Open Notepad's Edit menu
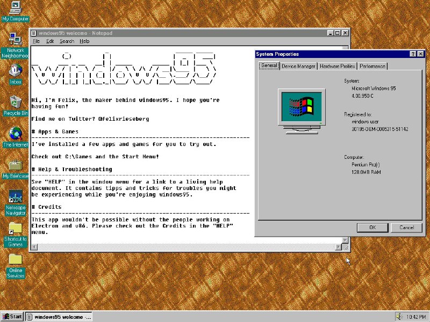 click(x=49, y=41)
